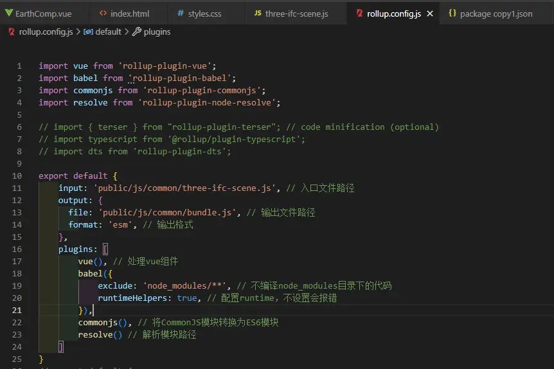Click the commented 'rollup-plugin-dts' import

coord(134,152)
